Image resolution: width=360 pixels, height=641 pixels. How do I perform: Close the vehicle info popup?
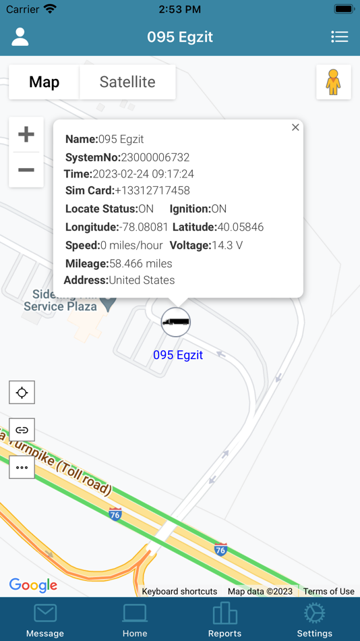tap(295, 128)
